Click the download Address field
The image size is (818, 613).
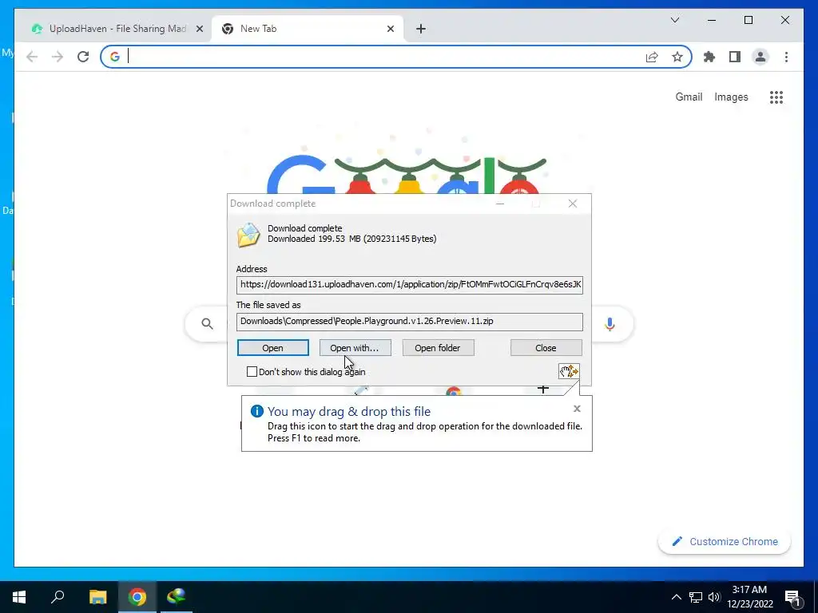(x=410, y=285)
